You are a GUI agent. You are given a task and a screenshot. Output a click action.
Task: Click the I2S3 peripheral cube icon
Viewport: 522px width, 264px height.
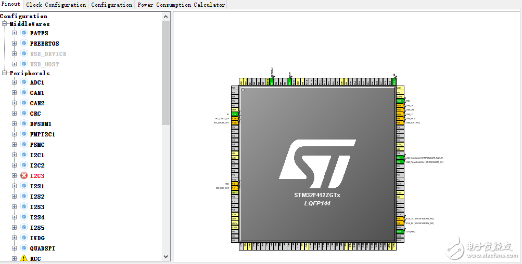tap(24, 206)
